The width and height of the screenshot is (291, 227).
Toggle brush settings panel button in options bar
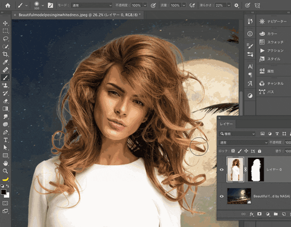pos(50,5)
